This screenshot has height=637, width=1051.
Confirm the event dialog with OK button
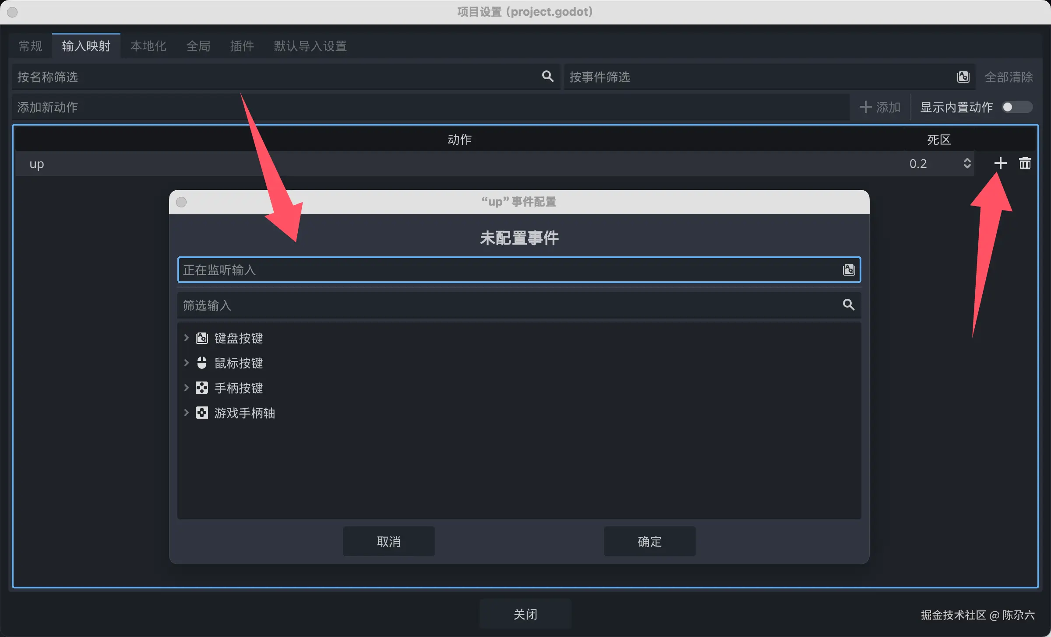click(649, 542)
